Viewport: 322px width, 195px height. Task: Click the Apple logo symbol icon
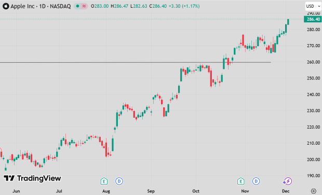pos(6,6)
